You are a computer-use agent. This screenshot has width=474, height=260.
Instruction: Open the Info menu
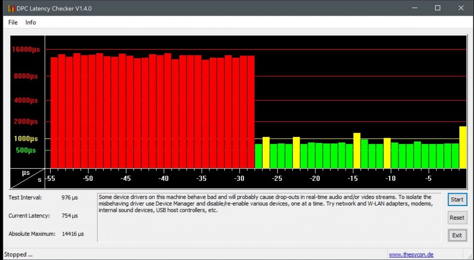point(30,22)
